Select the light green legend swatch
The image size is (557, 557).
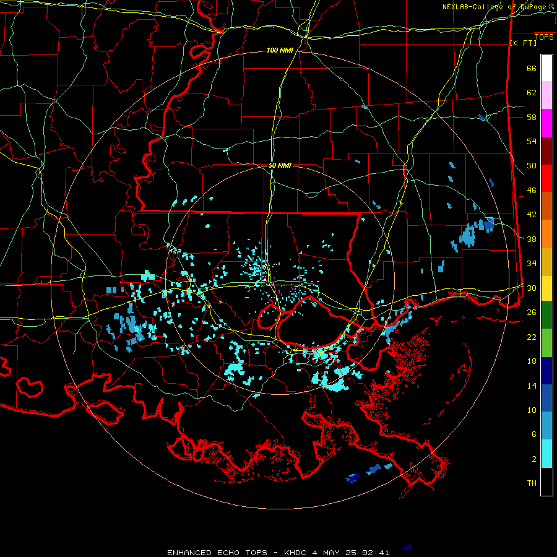(x=546, y=343)
